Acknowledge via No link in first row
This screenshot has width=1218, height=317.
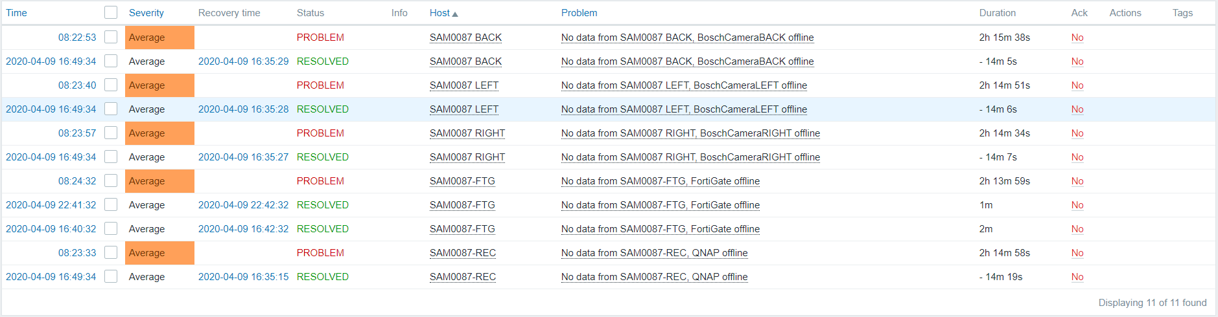(1077, 38)
